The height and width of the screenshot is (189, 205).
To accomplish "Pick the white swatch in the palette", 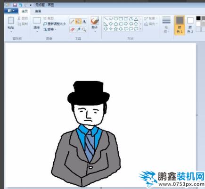I will tap(198, 24).
